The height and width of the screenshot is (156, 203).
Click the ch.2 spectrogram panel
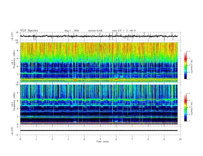99,105
